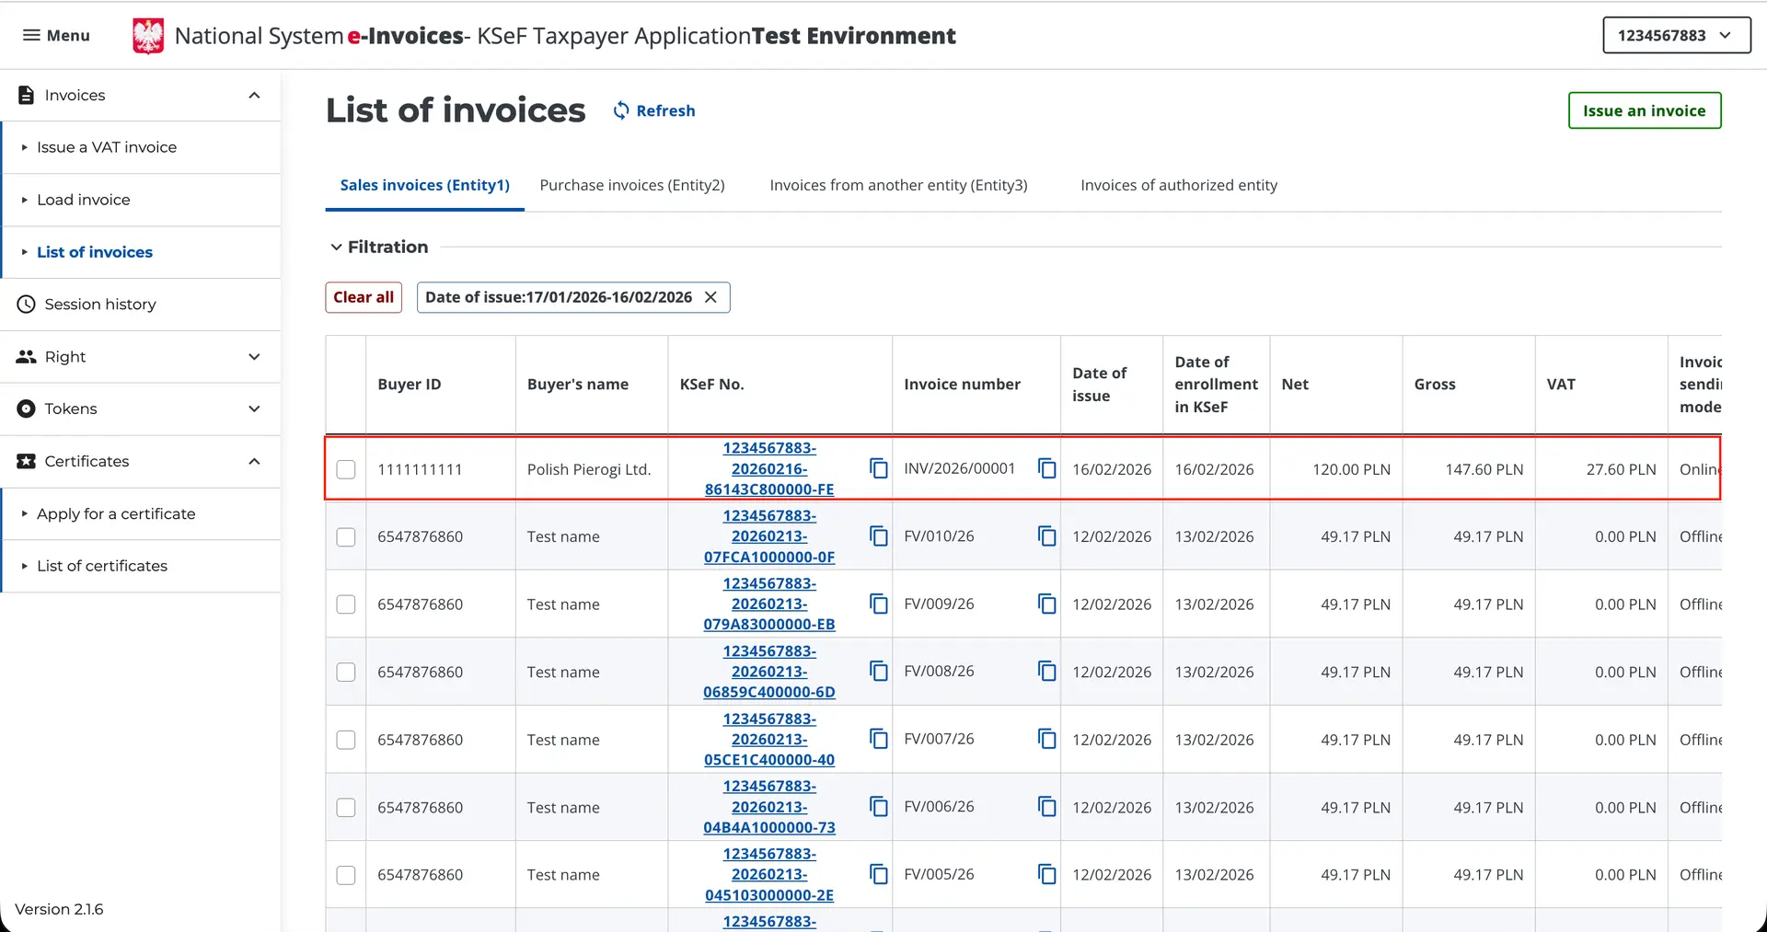Copy KSeF number of Polish Pierogi invoice
This screenshot has height=932, width=1767.
tap(878, 469)
